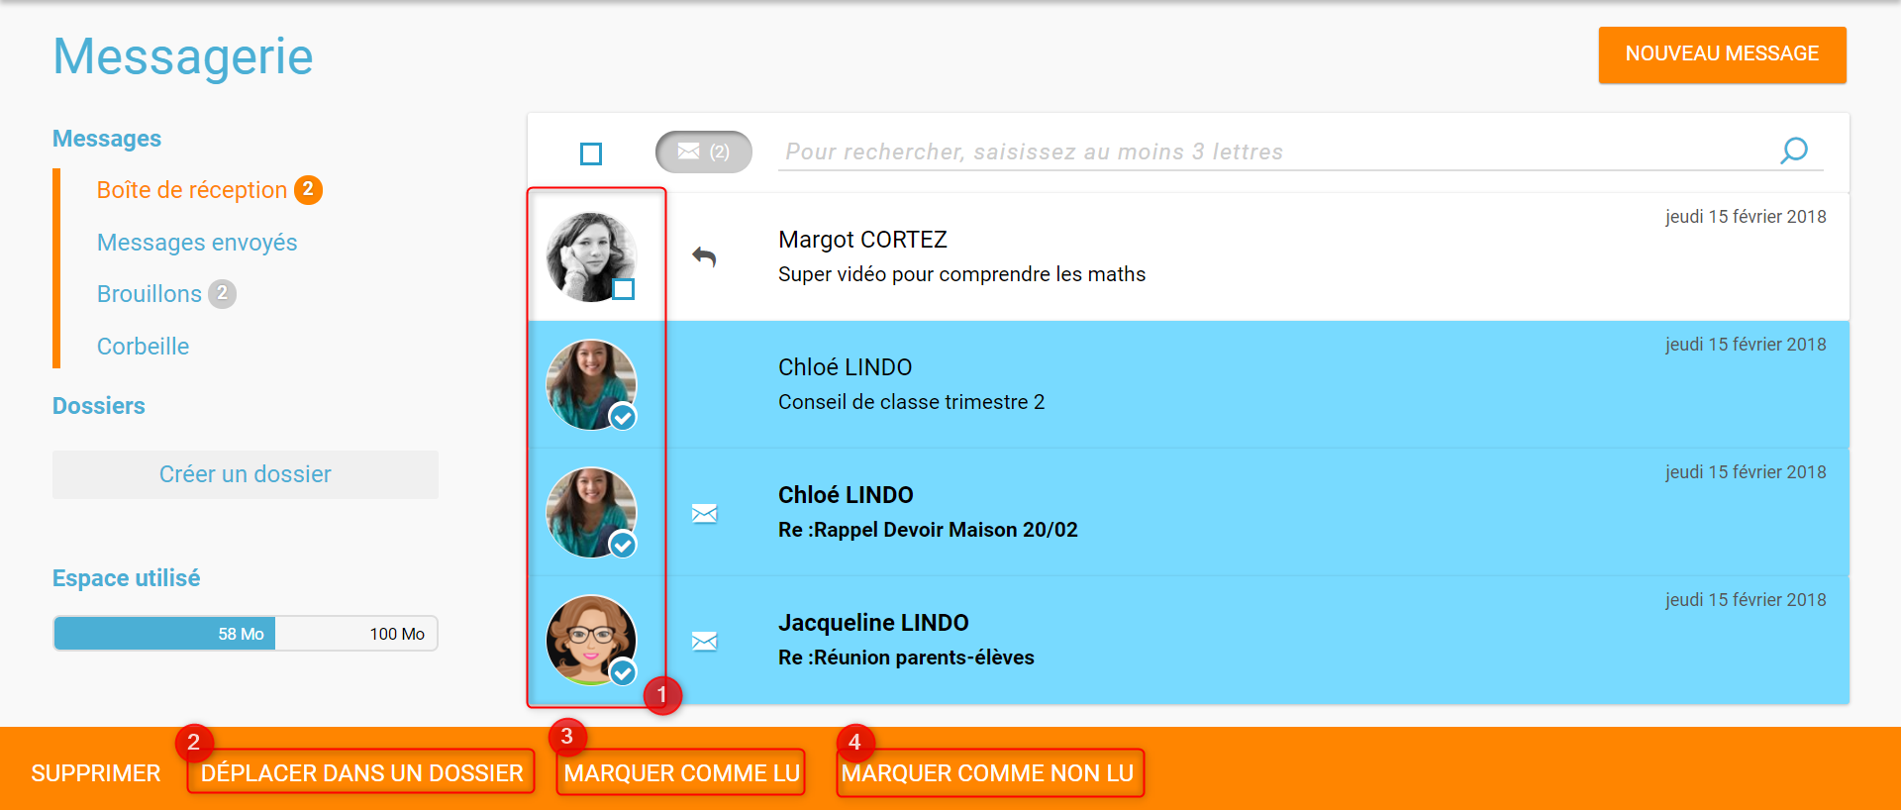Click the search magnifier icon
The height and width of the screenshot is (810, 1901).
[1793, 151]
